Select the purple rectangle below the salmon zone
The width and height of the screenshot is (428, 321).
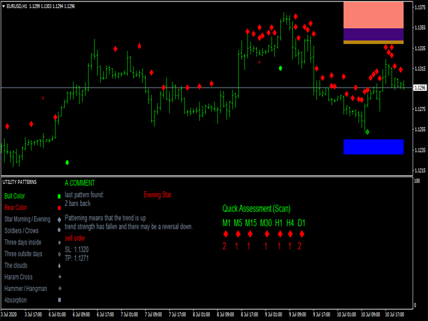373,34
